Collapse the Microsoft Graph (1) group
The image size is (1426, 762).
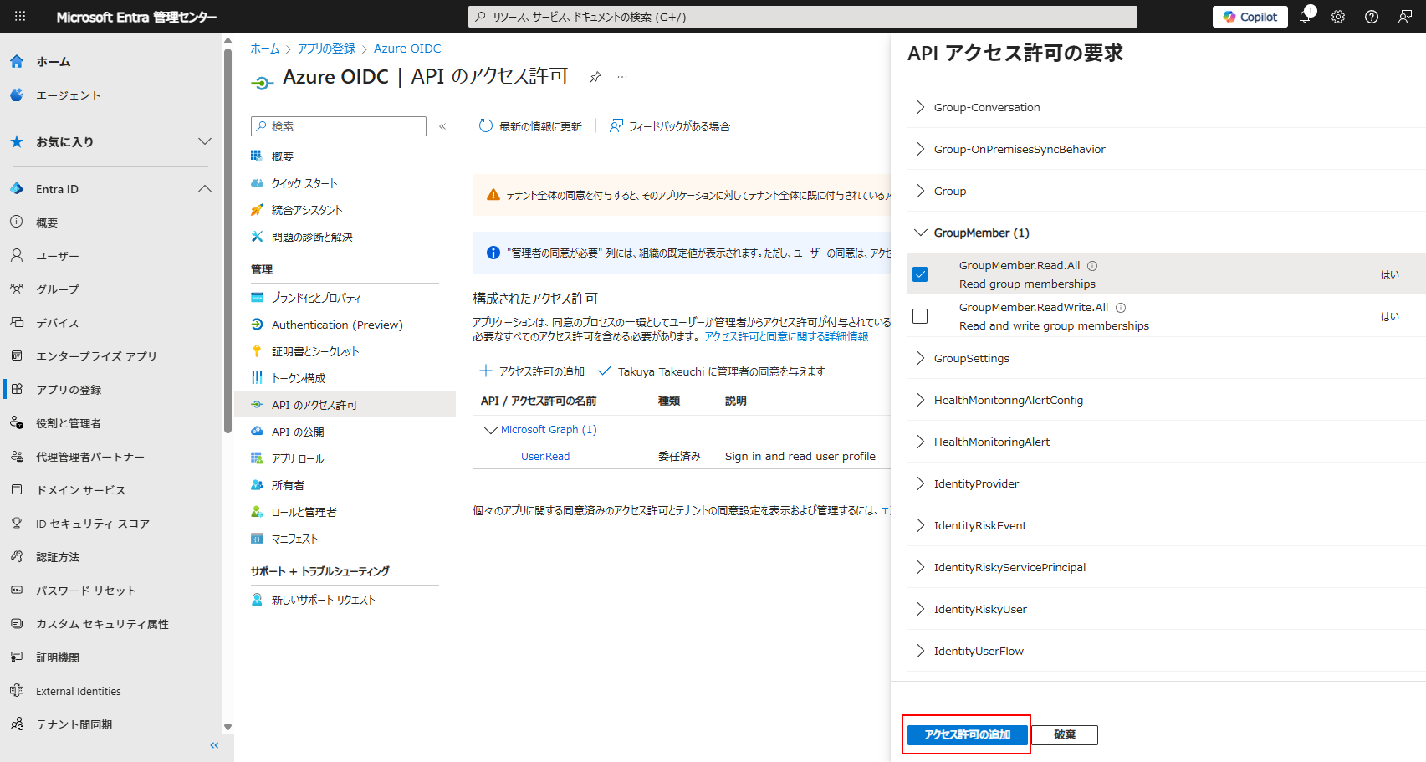tap(491, 430)
